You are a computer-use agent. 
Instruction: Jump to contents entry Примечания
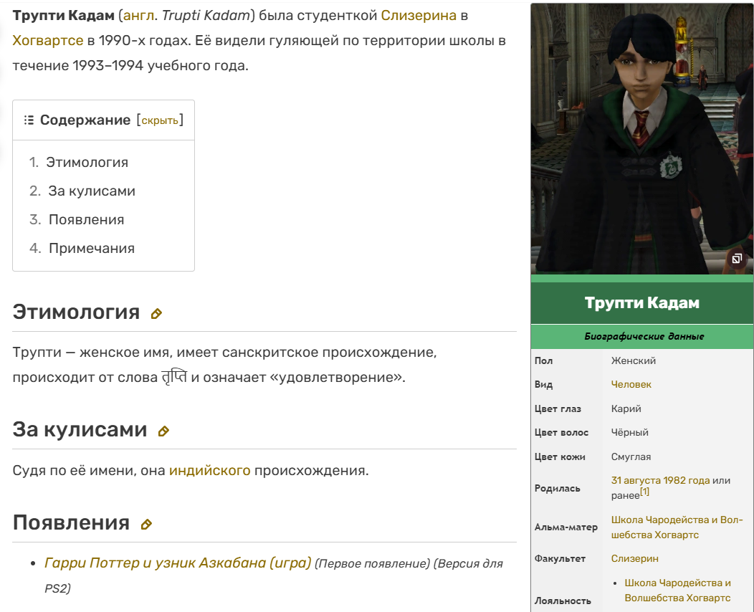click(92, 249)
